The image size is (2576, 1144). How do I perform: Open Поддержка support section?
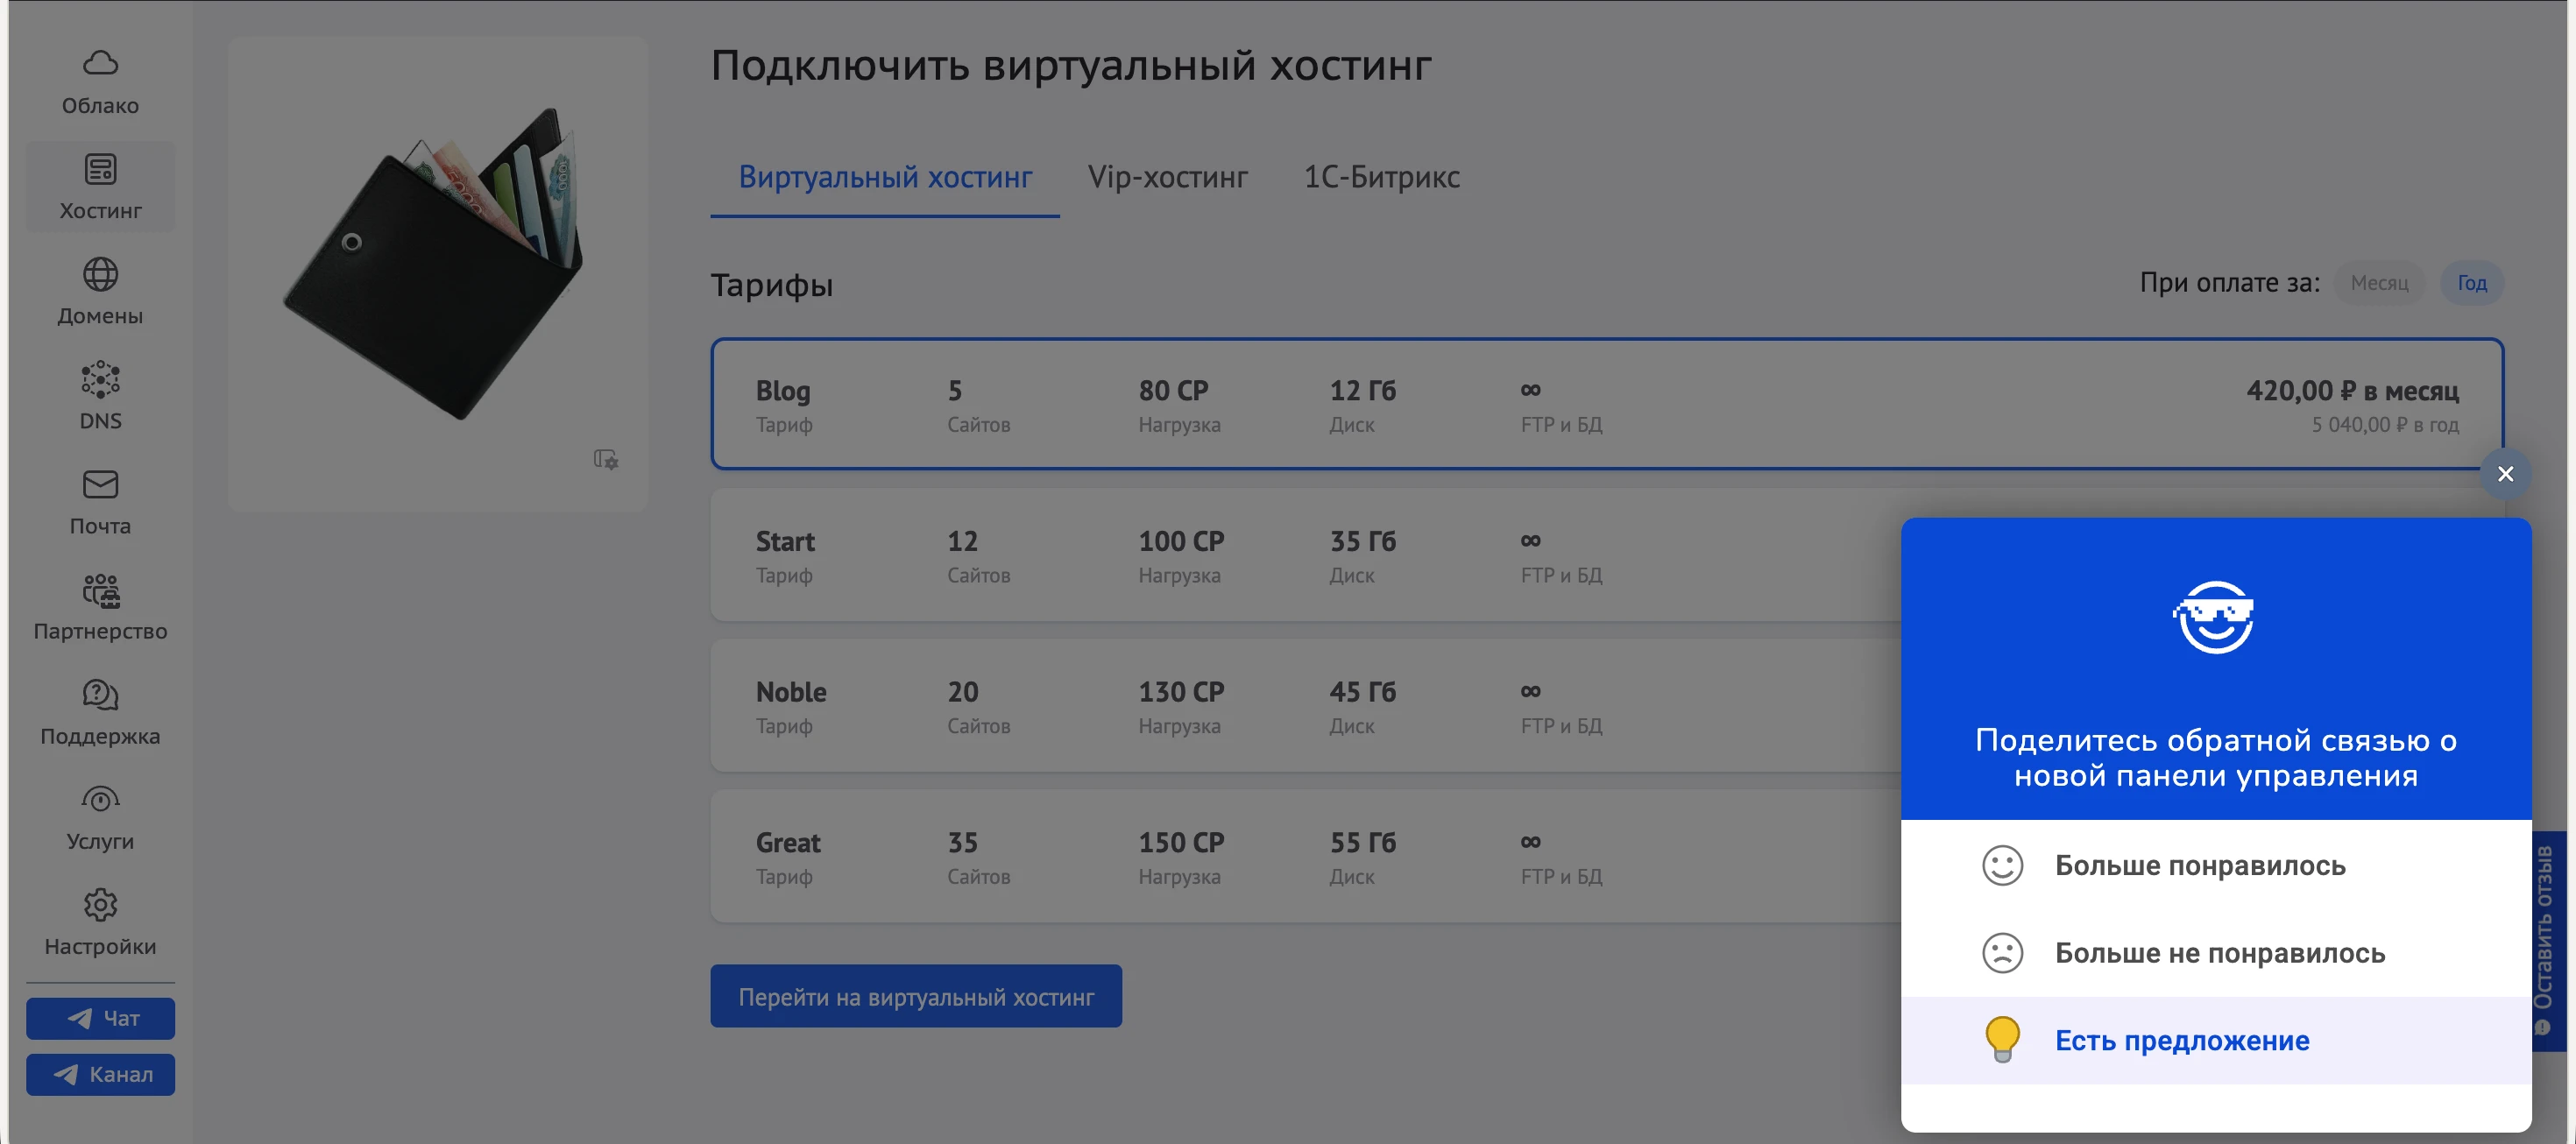click(x=100, y=712)
